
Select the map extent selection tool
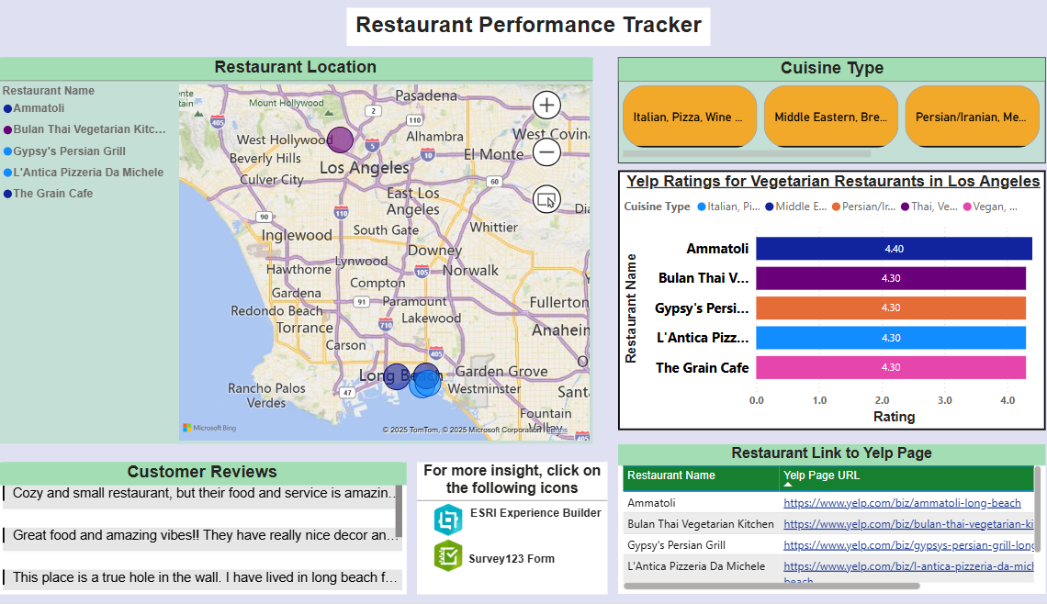[x=546, y=199]
